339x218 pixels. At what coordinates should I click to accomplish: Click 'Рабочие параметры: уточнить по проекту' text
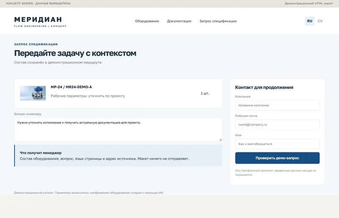88,96
